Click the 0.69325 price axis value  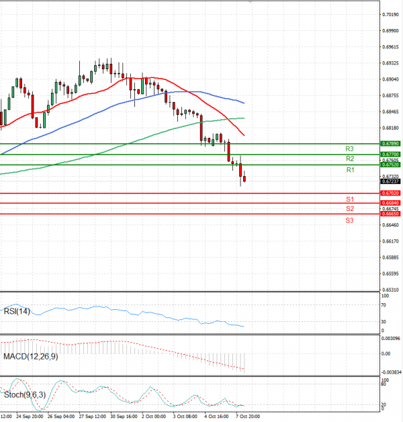(x=390, y=63)
